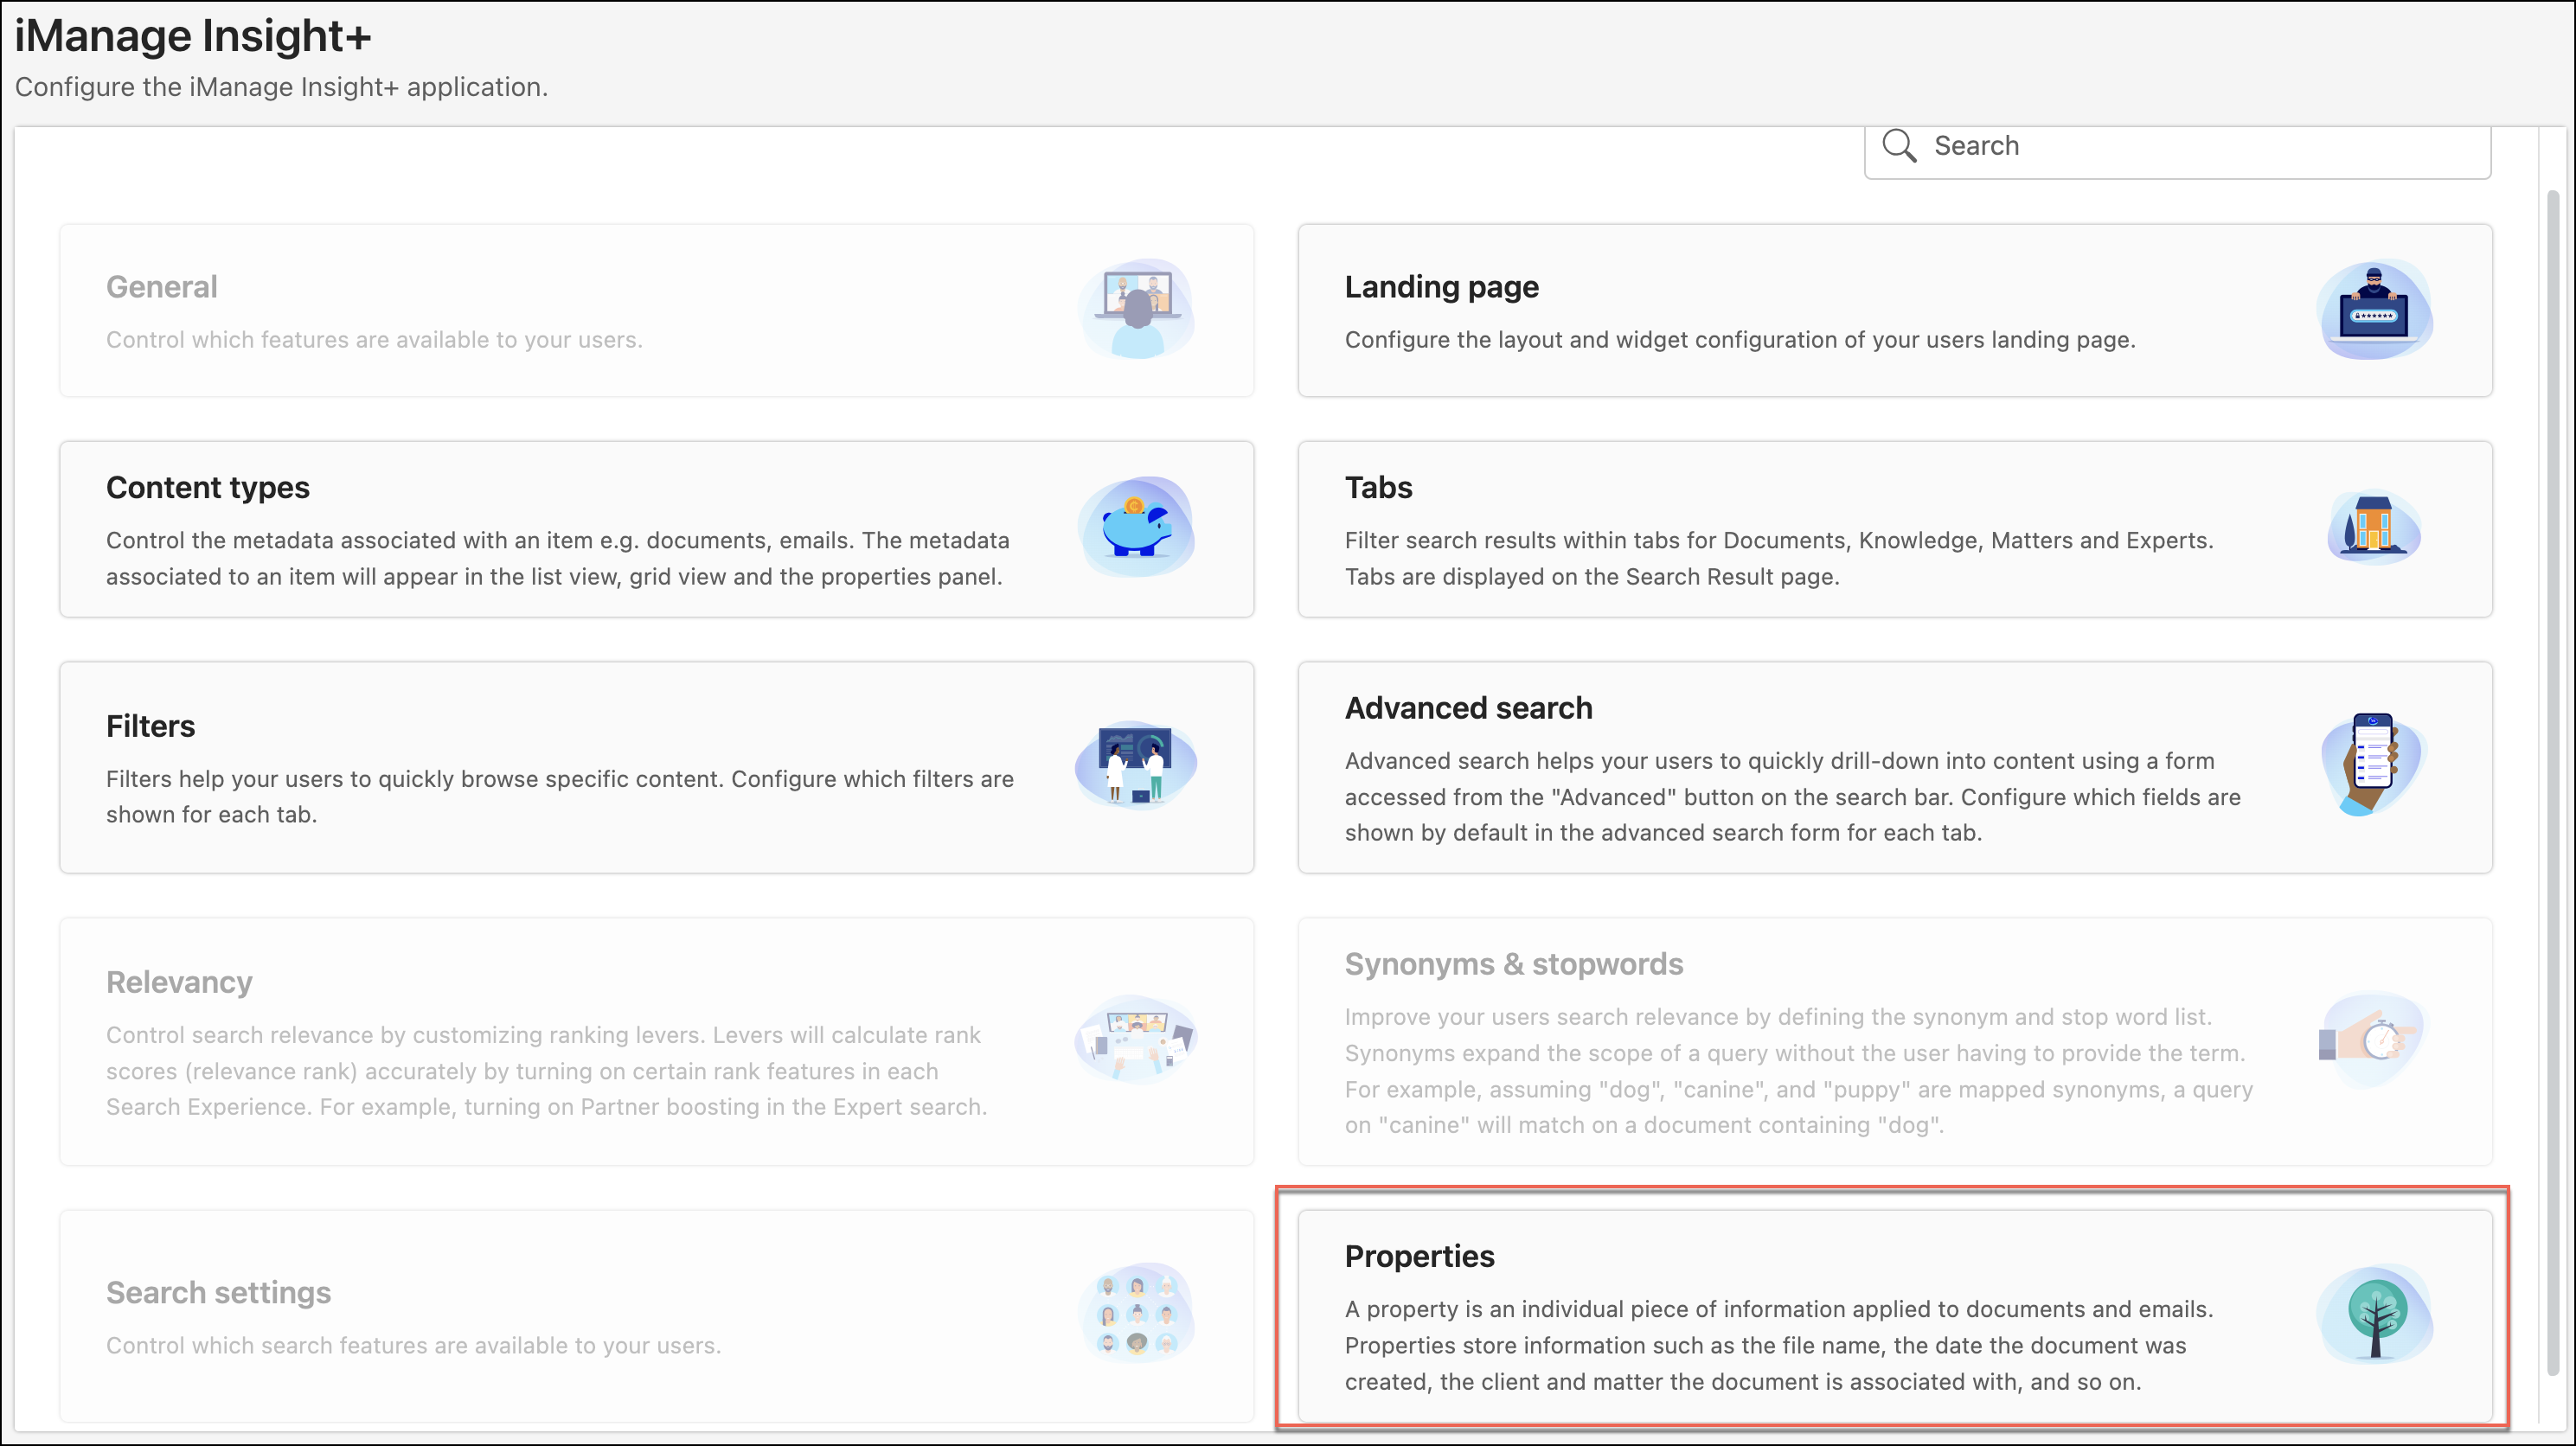
Task: Click the Filters dashboard illustration icon
Action: coord(1136,765)
